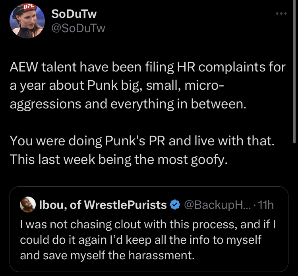Visit the @SoDuTw handle link
The image size is (298, 276).
coord(78,28)
